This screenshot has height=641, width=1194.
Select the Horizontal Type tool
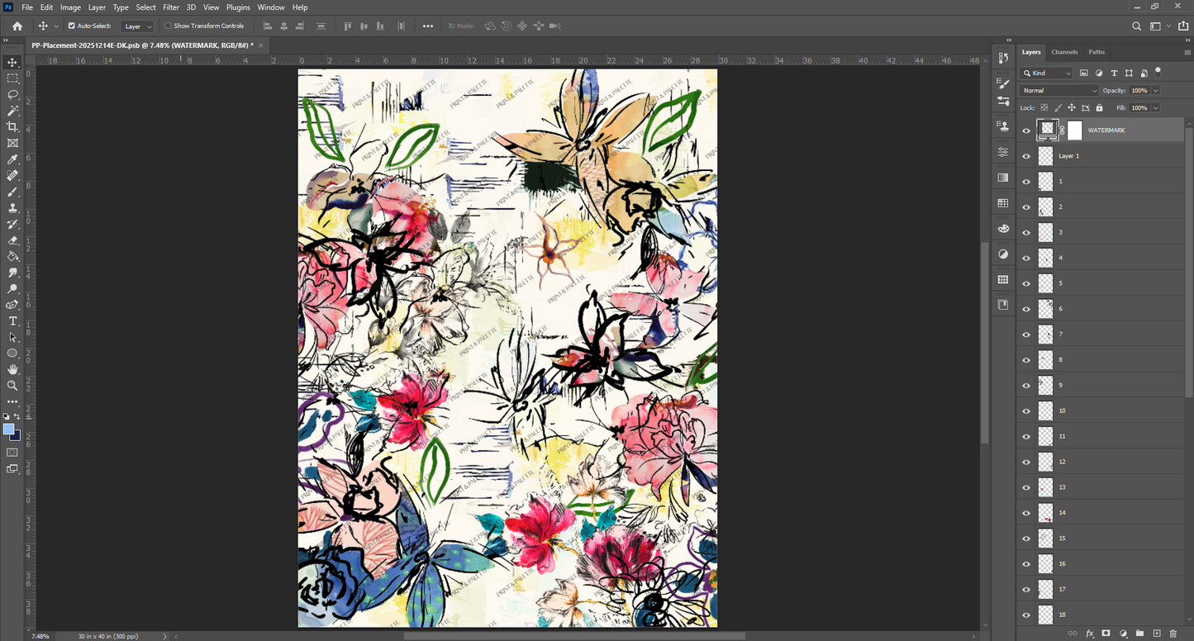coord(12,321)
